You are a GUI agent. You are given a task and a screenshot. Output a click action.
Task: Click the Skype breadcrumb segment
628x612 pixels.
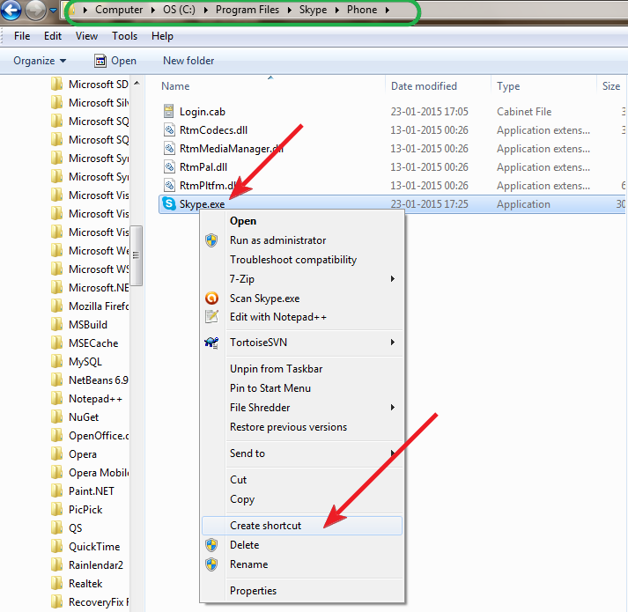click(x=313, y=10)
